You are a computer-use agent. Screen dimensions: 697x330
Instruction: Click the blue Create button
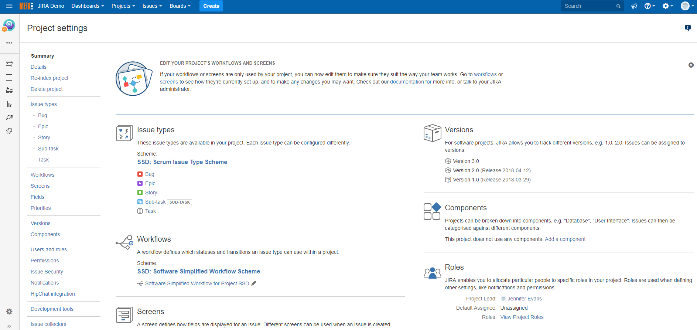pyautogui.click(x=211, y=6)
